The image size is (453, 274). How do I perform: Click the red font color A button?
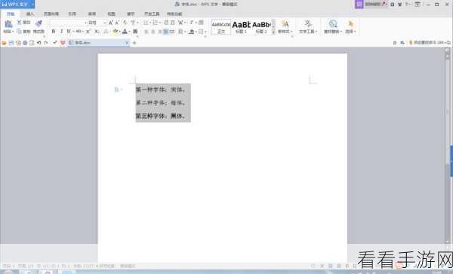[x=125, y=31]
